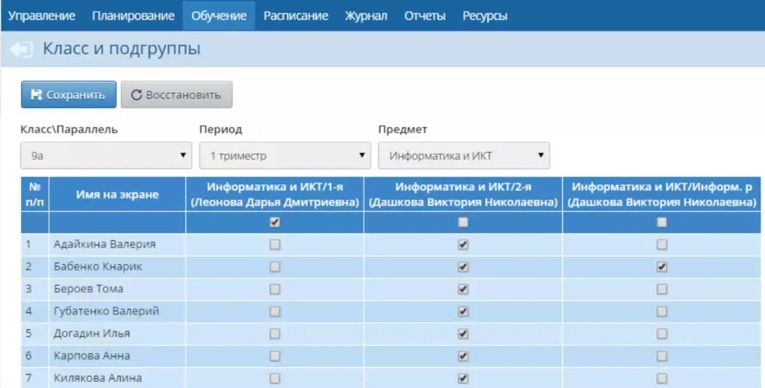Screen dimensions: 765x388
Task: Check Догадин Илья in Информ. р group
Action: click(x=662, y=334)
